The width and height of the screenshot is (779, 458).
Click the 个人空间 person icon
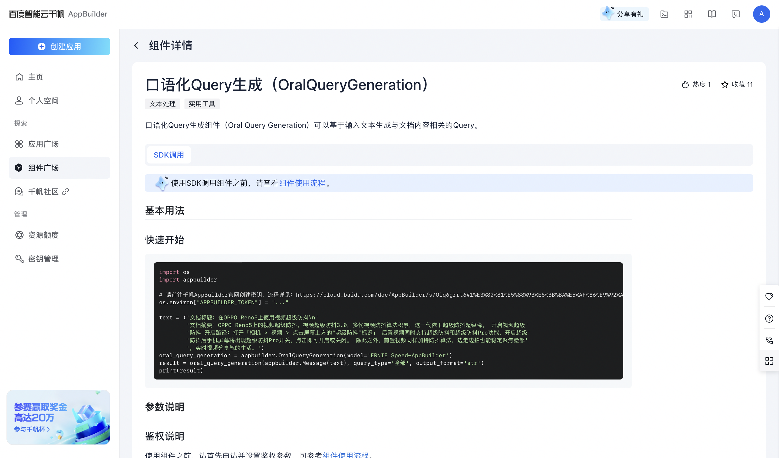[x=19, y=101]
